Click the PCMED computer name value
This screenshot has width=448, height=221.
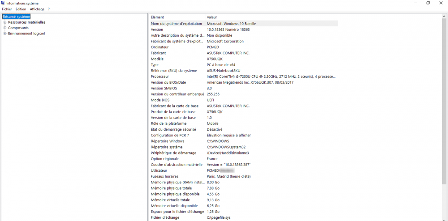[212, 47]
